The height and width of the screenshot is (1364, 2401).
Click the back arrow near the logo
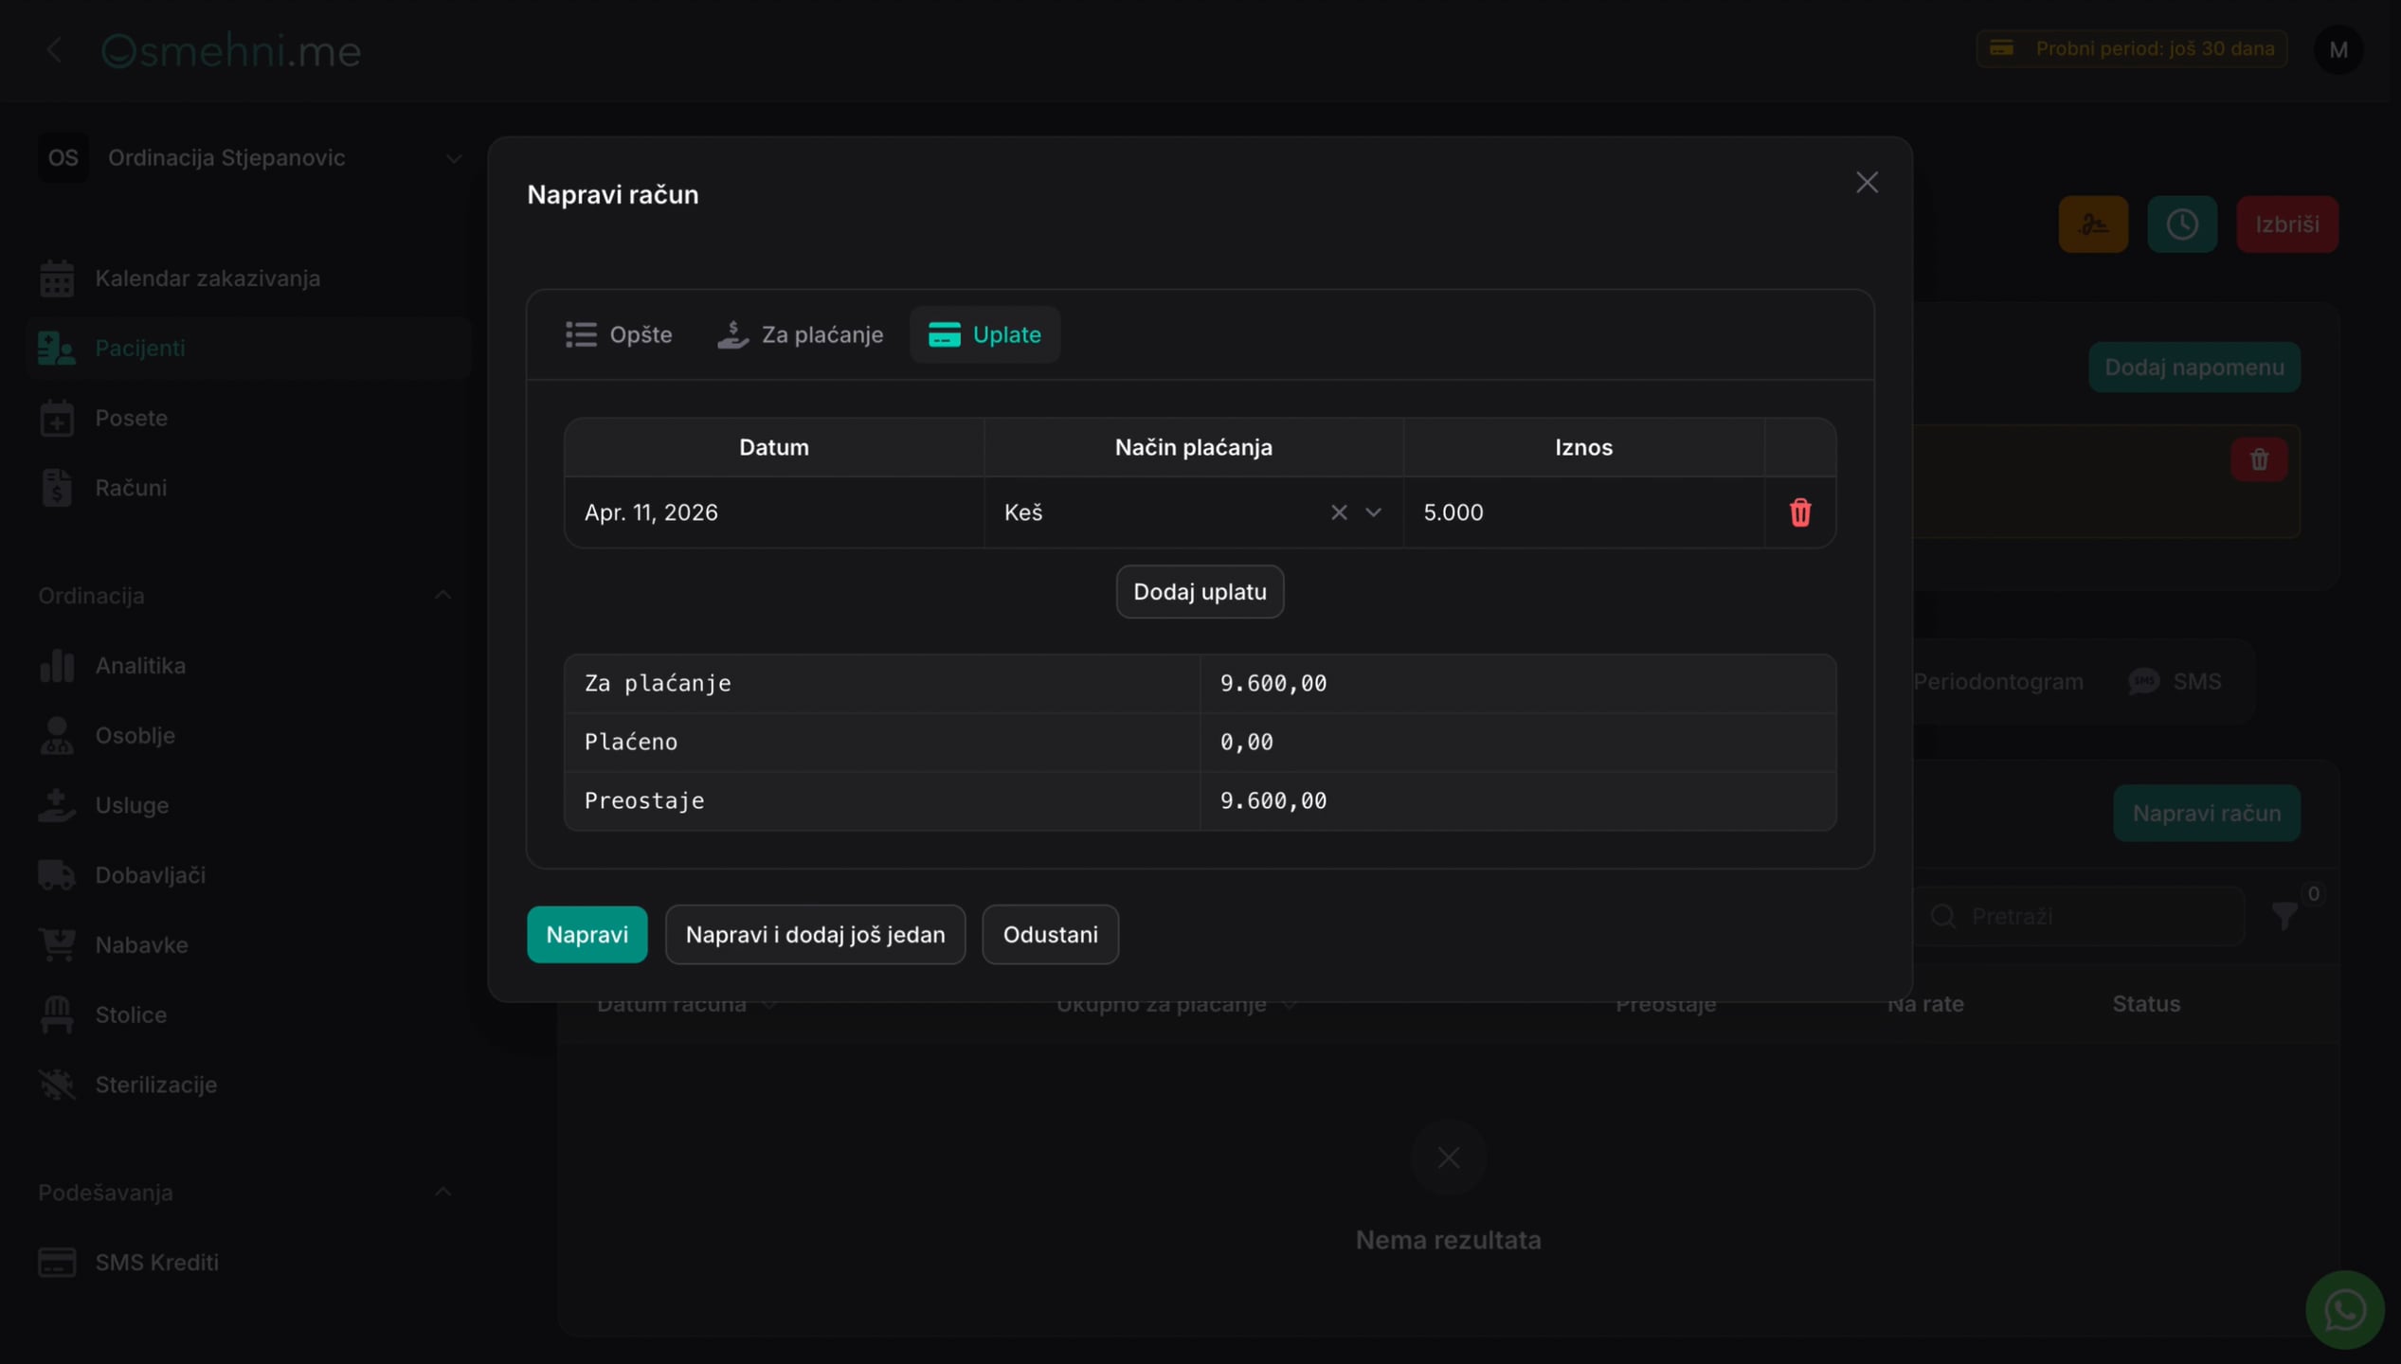tap(54, 49)
